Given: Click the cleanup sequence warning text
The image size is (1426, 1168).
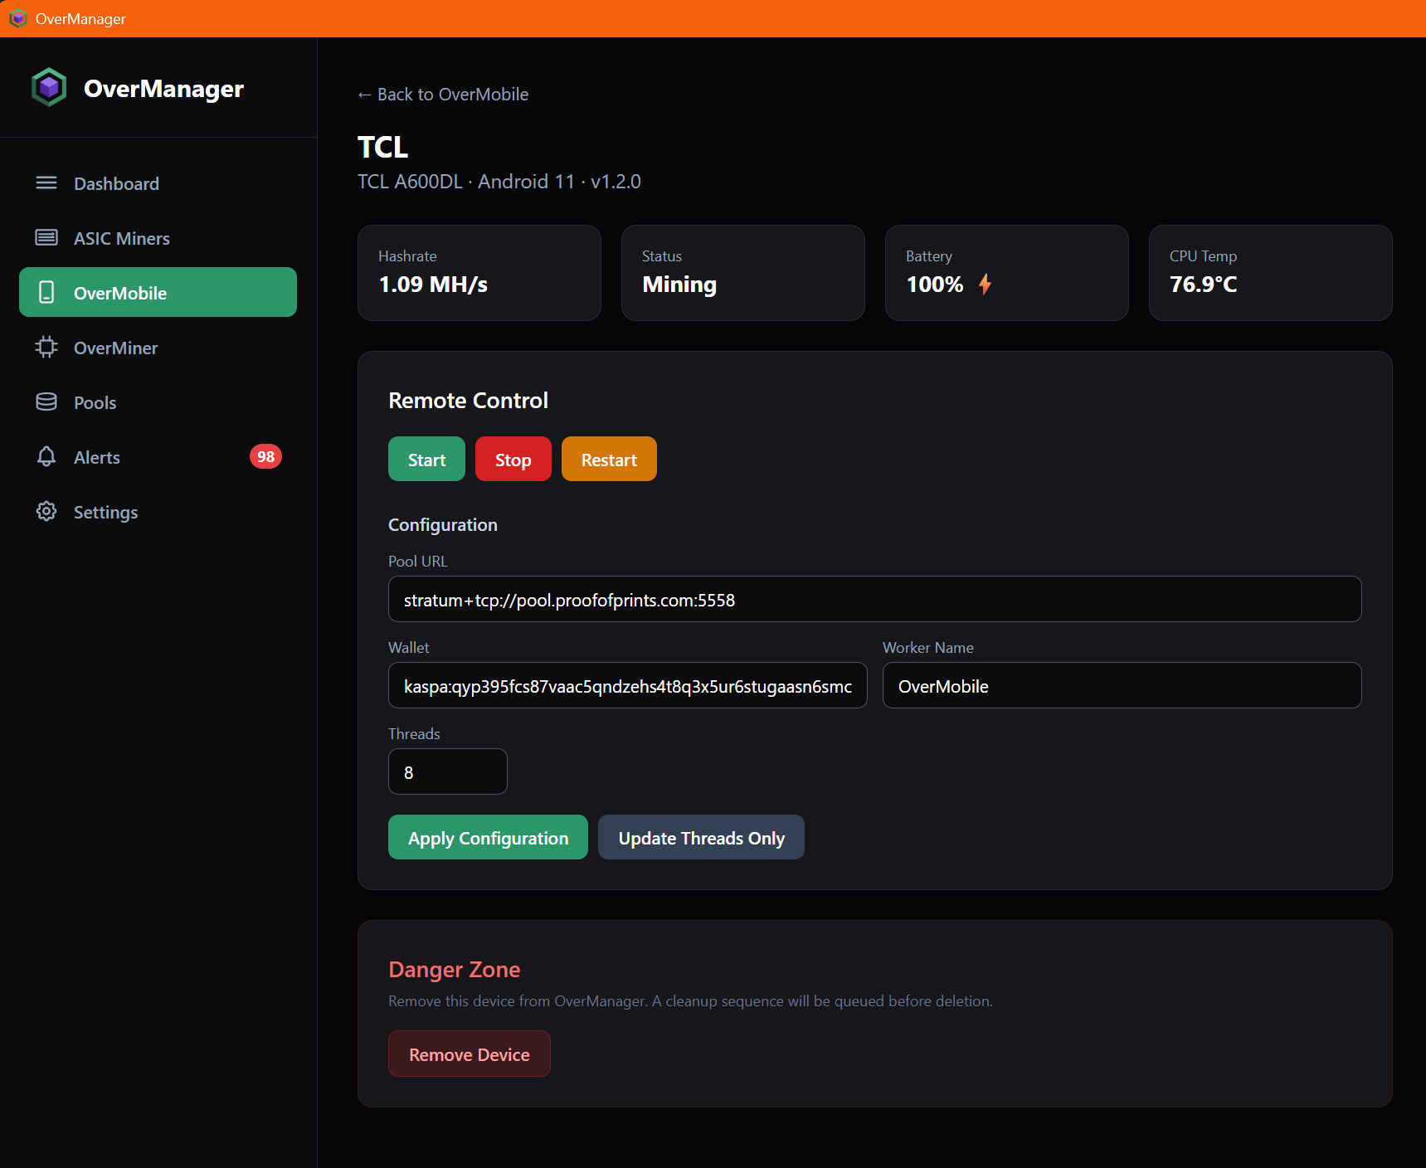Looking at the screenshot, I should 690,1000.
